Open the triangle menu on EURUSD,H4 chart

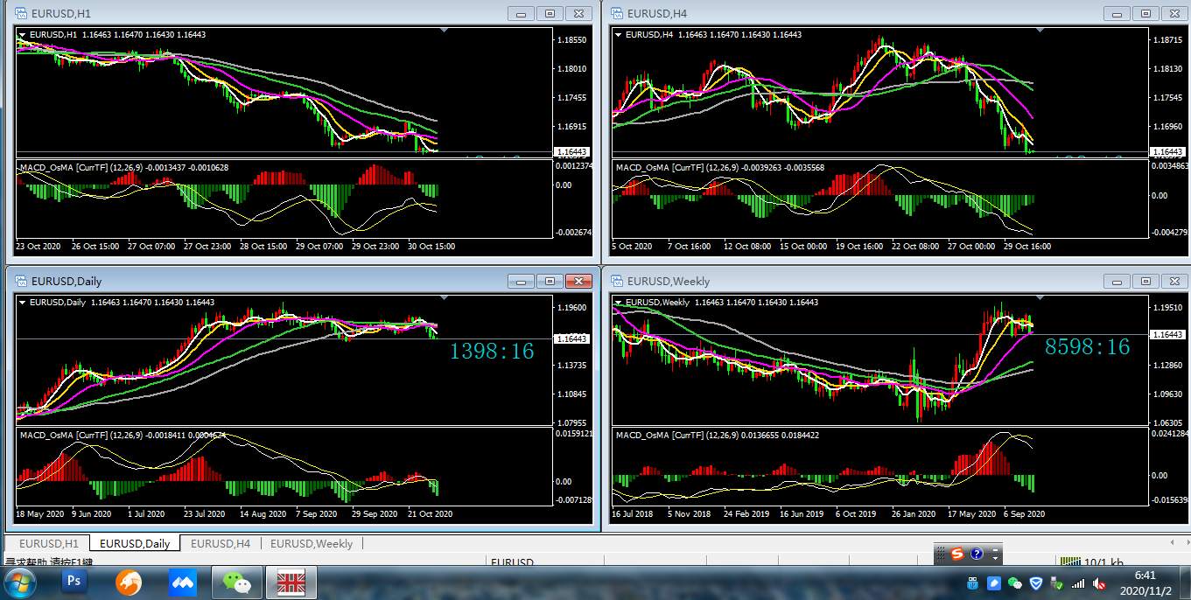(618, 35)
